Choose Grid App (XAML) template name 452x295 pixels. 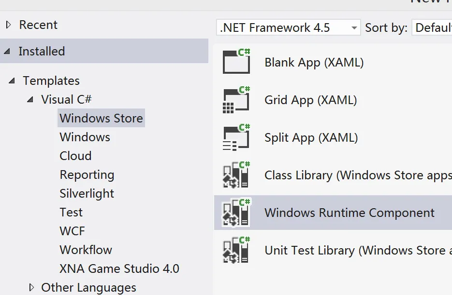pos(310,100)
